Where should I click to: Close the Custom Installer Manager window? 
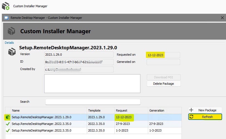222,18
